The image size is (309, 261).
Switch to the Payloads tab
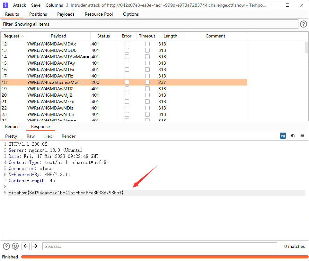click(66, 14)
